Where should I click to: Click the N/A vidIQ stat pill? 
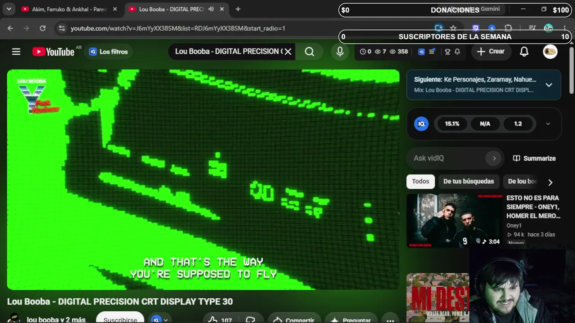coord(485,124)
